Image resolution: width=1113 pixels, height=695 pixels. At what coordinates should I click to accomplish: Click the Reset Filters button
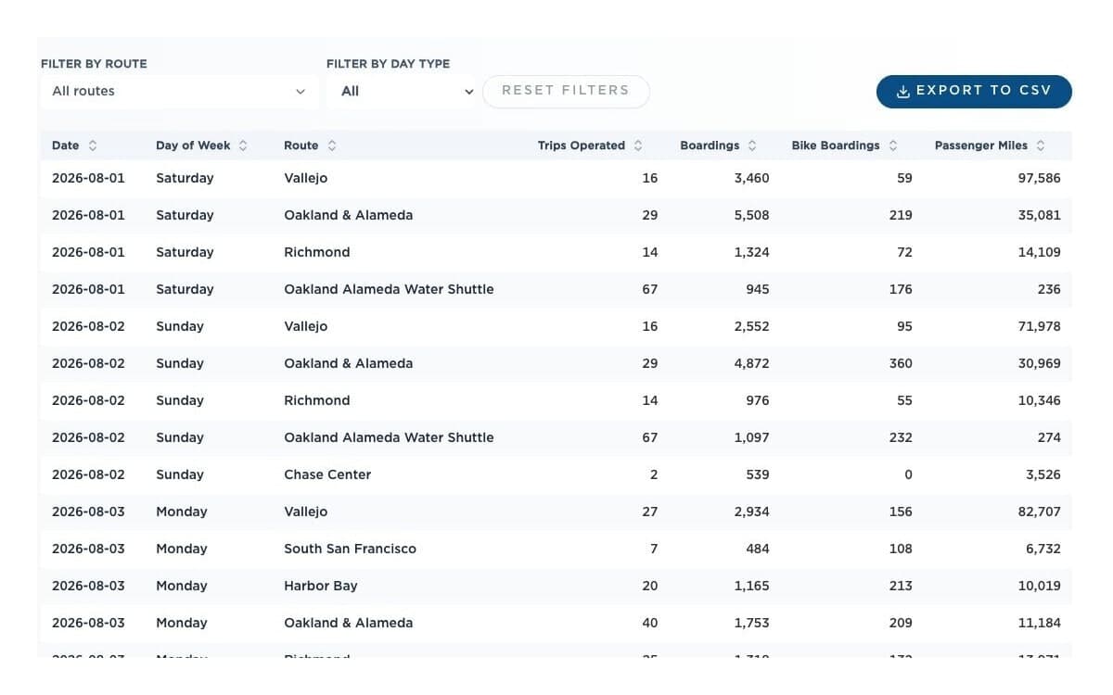pos(566,91)
